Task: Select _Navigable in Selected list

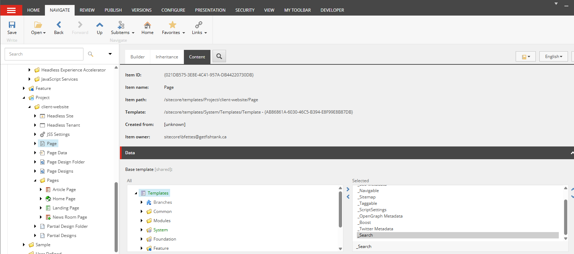Action: (458, 191)
